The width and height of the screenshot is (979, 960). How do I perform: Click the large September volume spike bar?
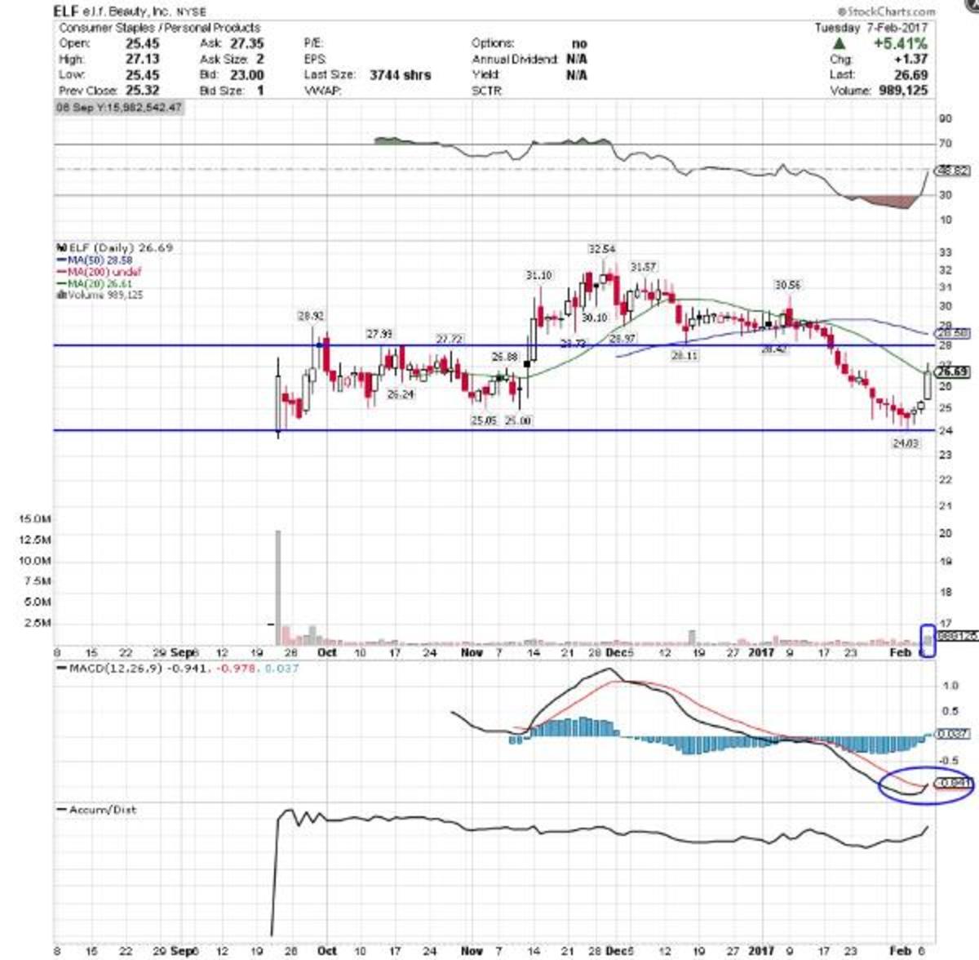pyautogui.click(x=278, y=588)
